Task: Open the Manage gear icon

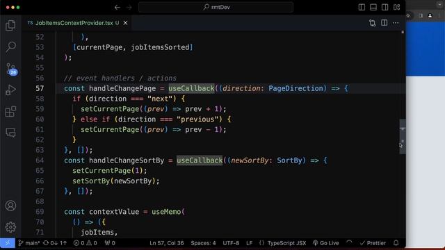Action: point(10,227)
